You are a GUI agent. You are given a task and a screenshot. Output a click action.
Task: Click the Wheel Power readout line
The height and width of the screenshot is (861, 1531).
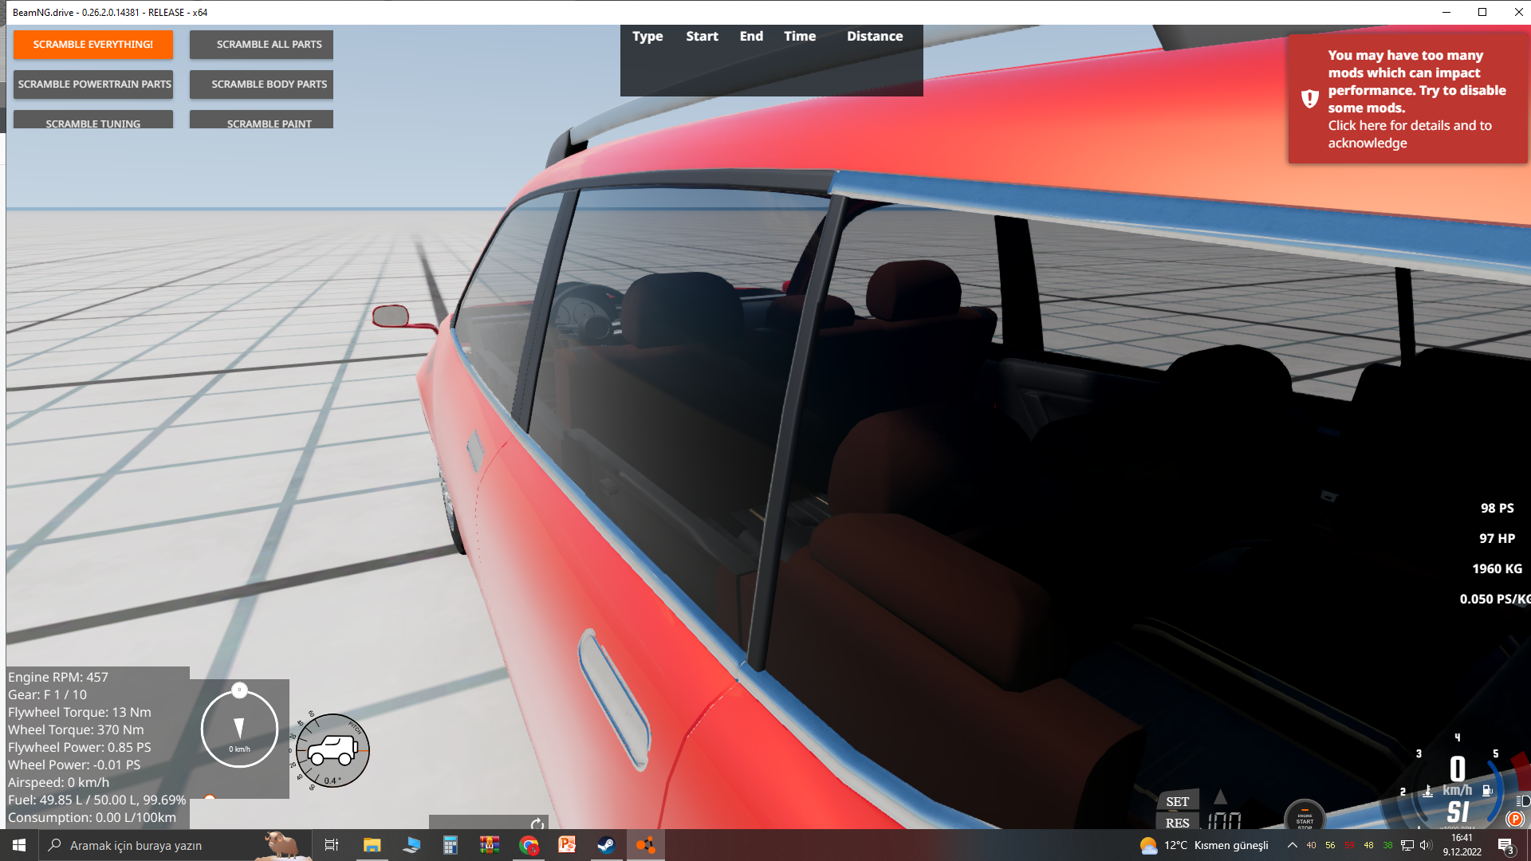(x=74, y=765)
